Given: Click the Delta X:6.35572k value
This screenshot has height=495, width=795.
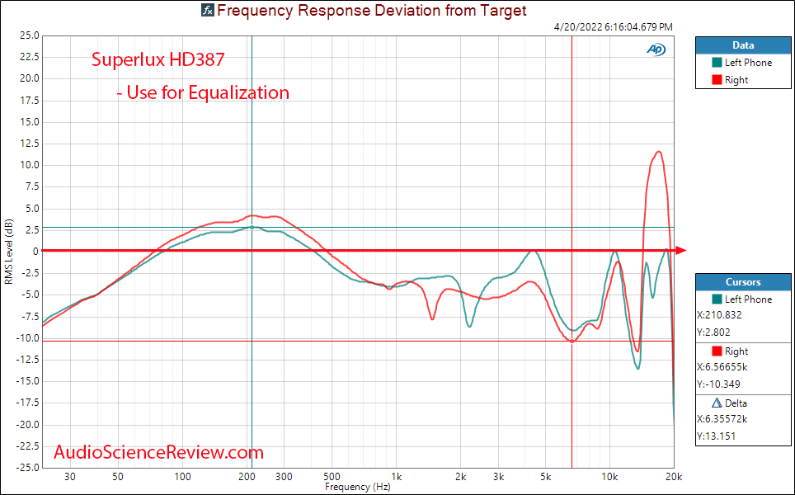Looking at the screenshot, I should pyautogui.click(x=722, y=419).
